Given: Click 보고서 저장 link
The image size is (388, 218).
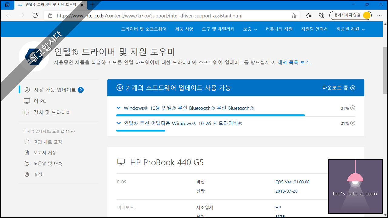Looking at the screenshot, I should 45,153.
